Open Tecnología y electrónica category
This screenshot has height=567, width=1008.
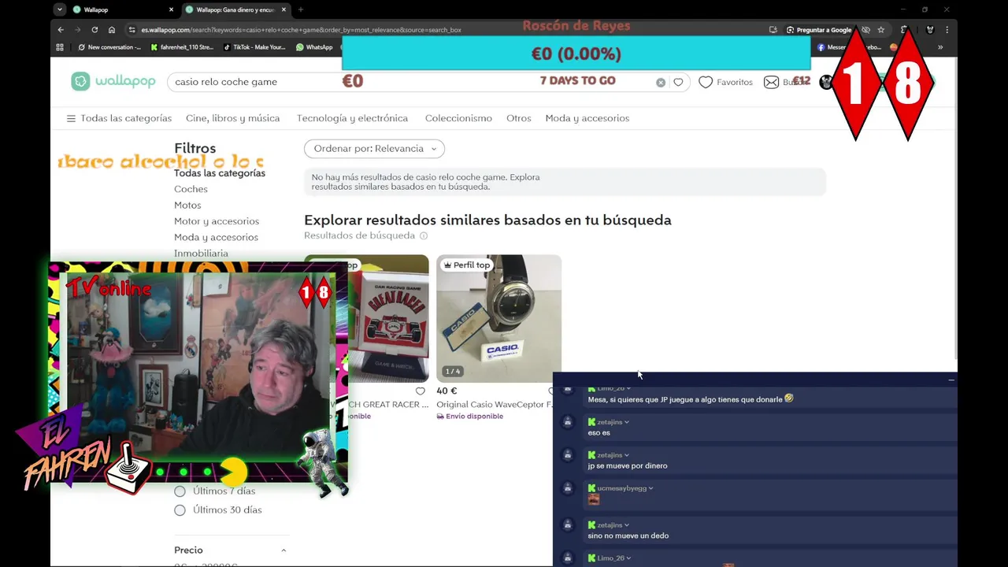pyautogui.click(x=352, y=118)
